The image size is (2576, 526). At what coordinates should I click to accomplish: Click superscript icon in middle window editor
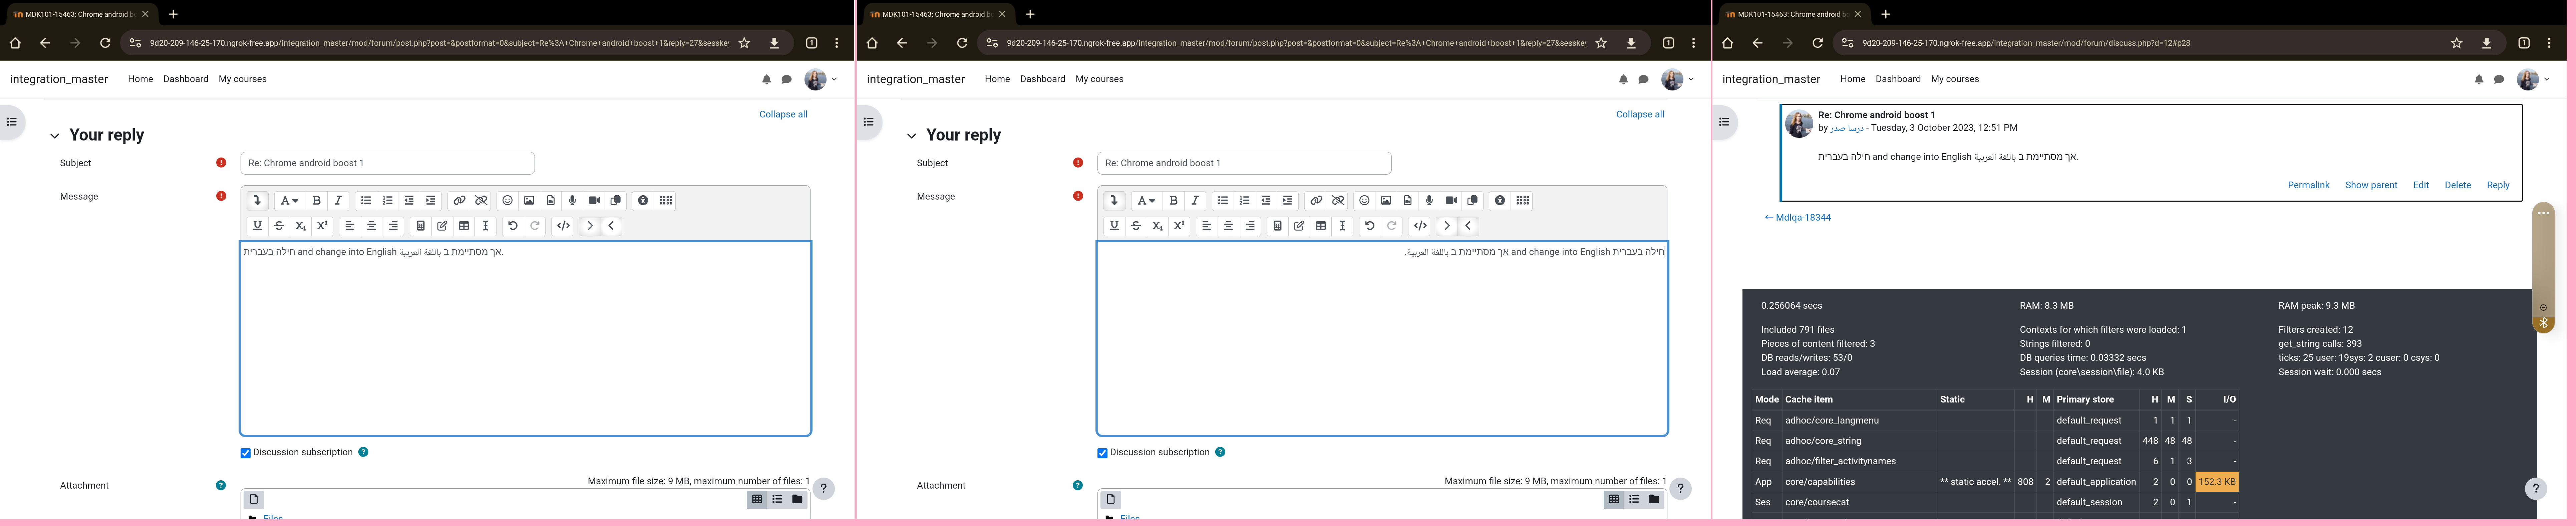(1179, 226)
